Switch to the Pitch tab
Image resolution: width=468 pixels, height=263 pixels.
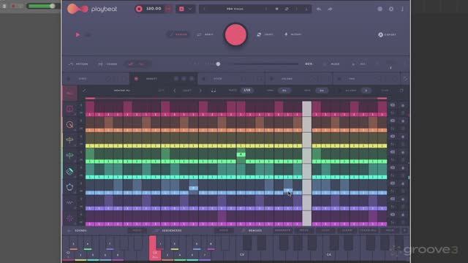click(x=231, y=79)
